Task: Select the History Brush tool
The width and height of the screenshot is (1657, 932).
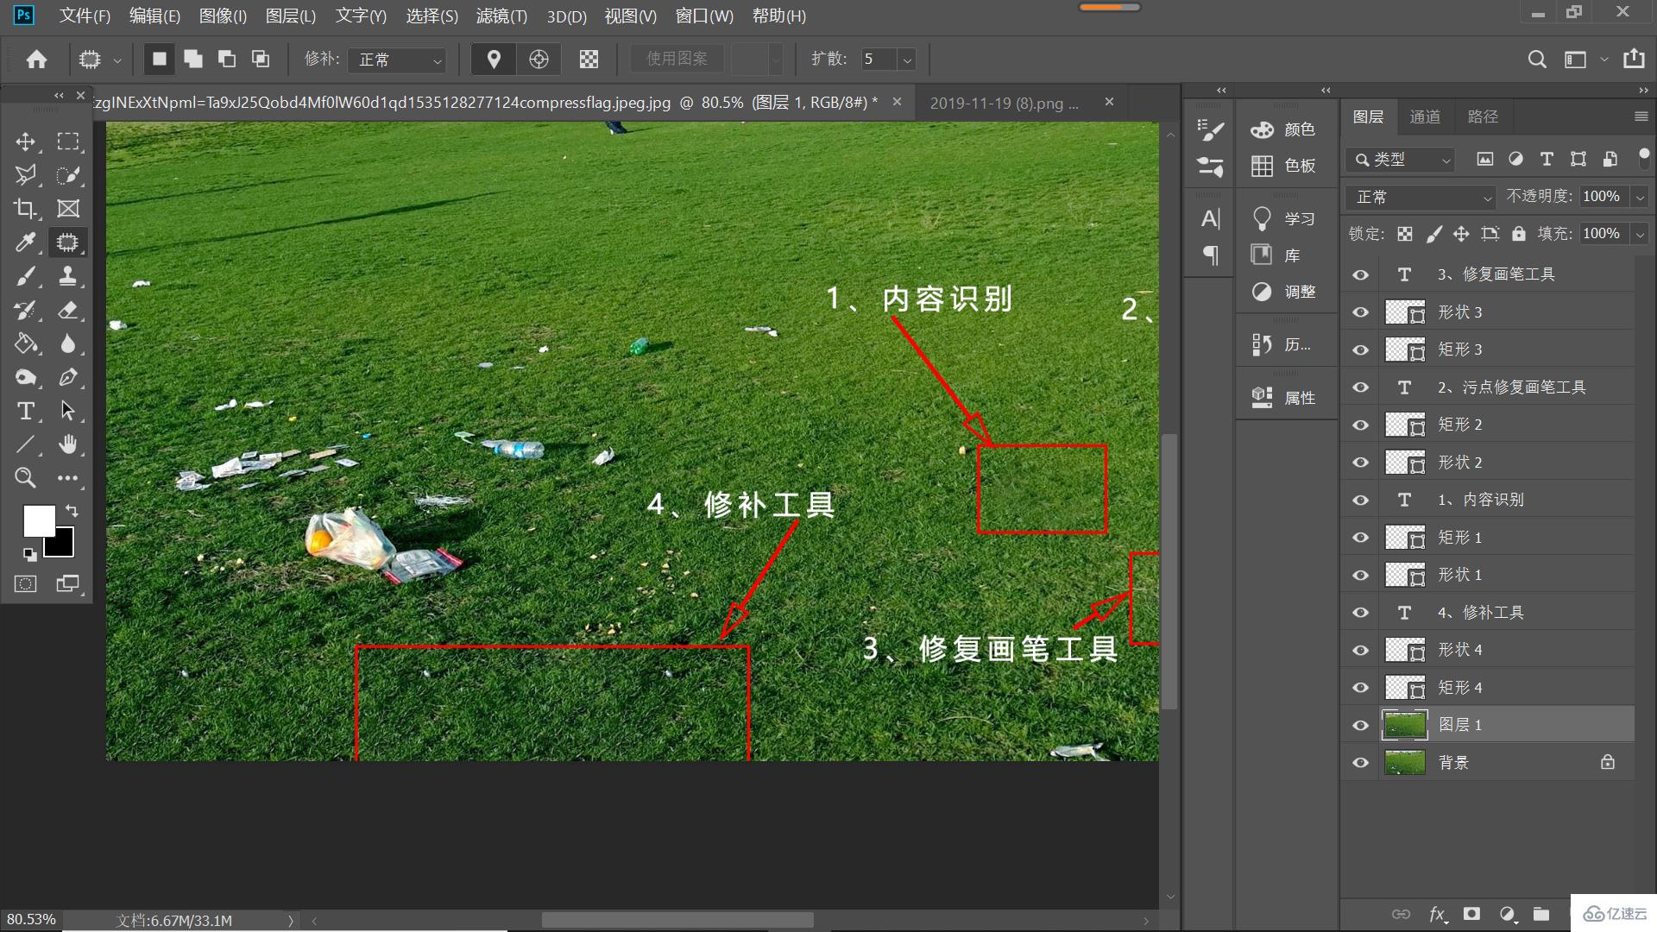Action: (x=26, y=310)
